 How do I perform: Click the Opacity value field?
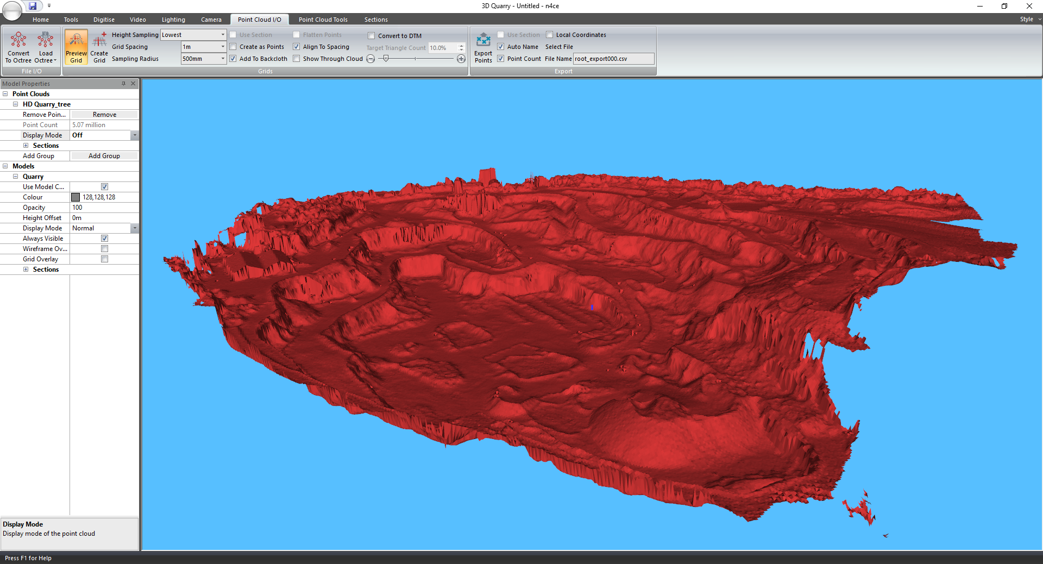104,208
